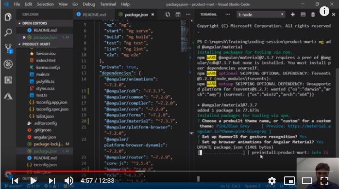The height and width of the screenshot is (189, 339).
Task: Toggle theater mode in video player
Action: coord(307,181)
